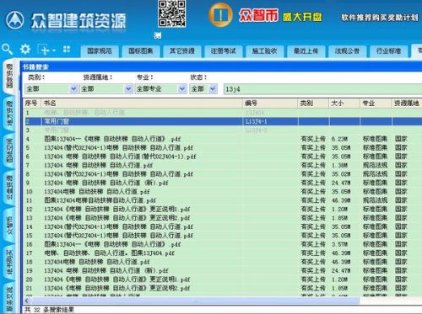Screen dimensions: 422x314
Task: Switch to the 国标图集 tab
Action: [x=141, y=51]
